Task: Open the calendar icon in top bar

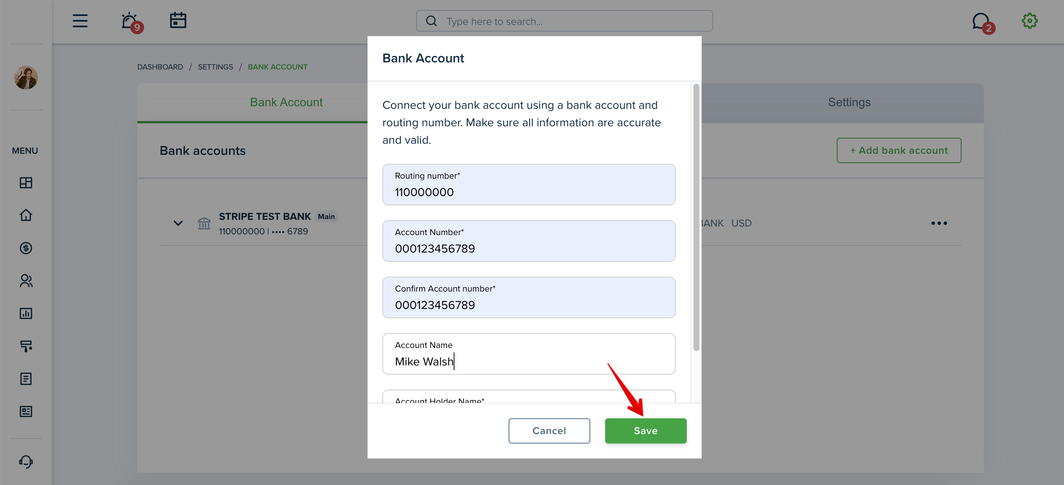Action: point(178,20)
